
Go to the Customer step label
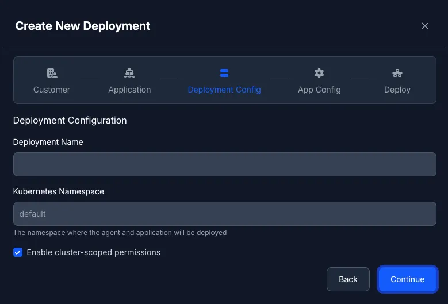[x=51, y=90]
